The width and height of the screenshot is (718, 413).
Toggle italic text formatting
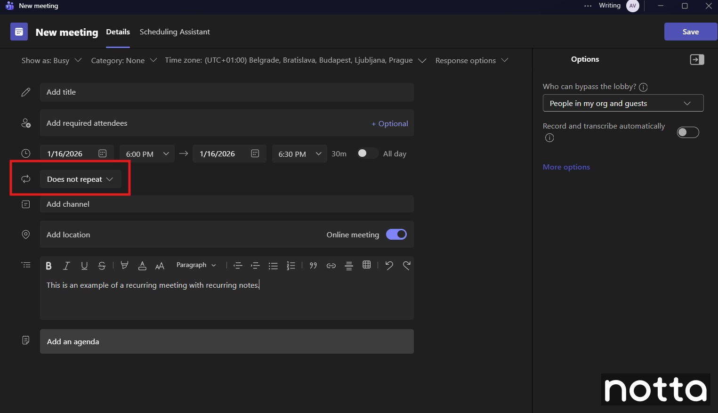pyautogui.click(x=66, y=266)
